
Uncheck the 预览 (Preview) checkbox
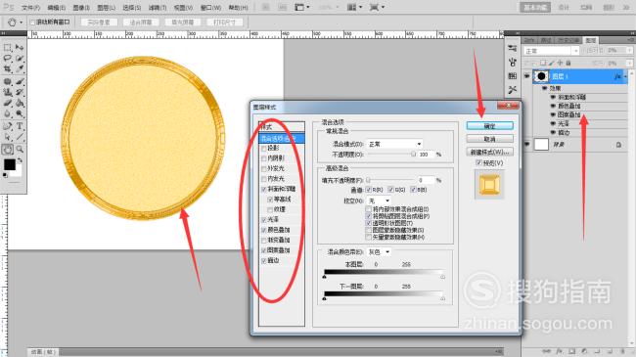(478, 162)
